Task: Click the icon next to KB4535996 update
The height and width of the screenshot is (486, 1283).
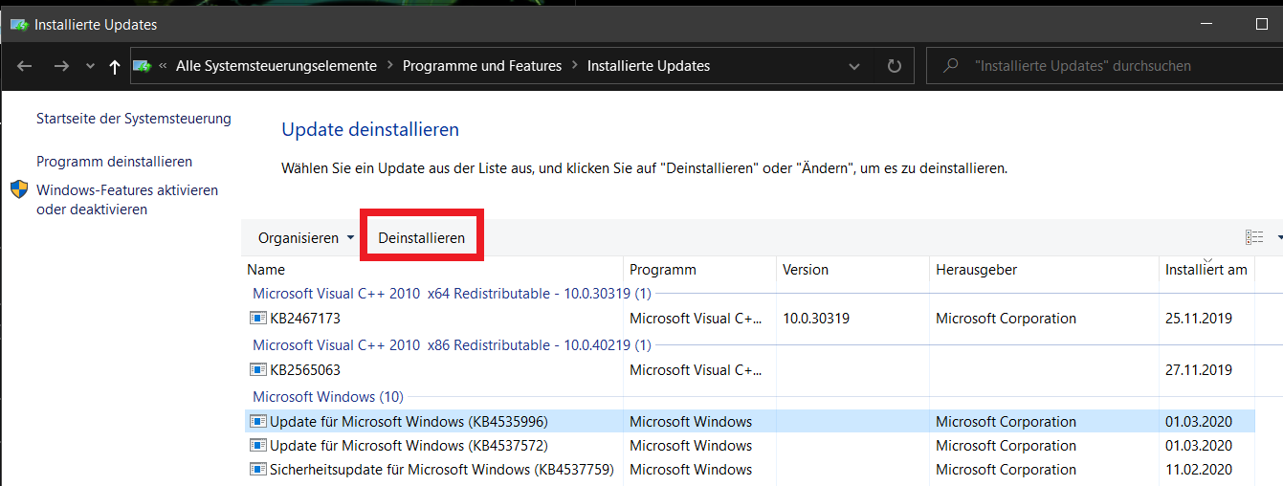Action: pos(258,422)
